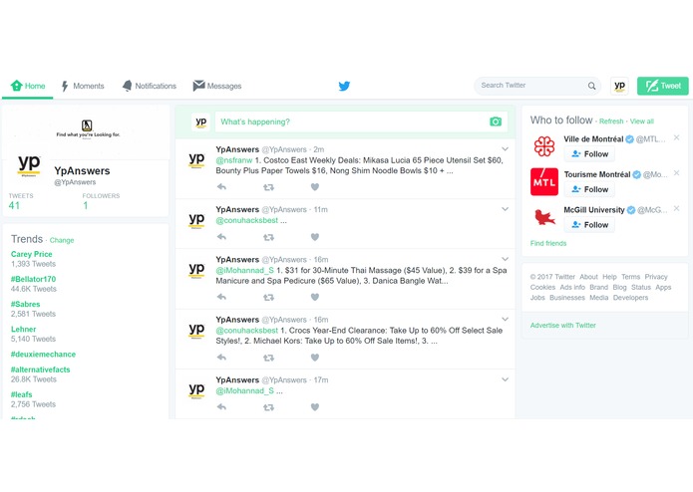Open the YP profile avatar menu in header
693x492 pixels.
tap(619, 86)
